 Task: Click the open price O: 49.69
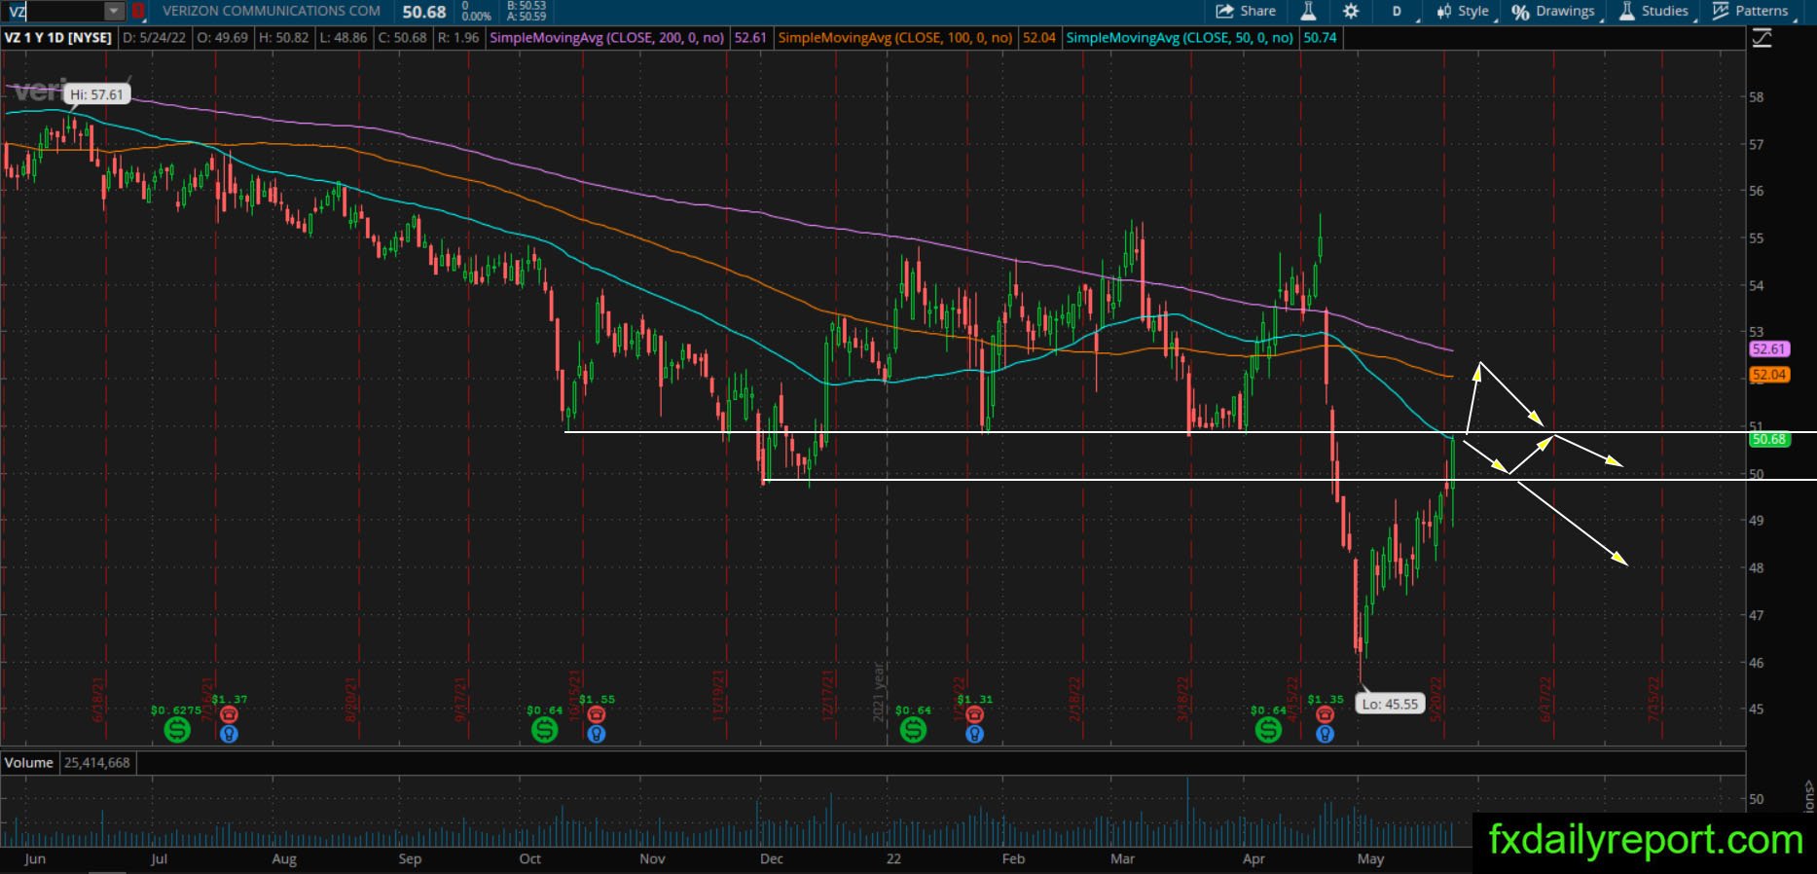tap(222, 38)
